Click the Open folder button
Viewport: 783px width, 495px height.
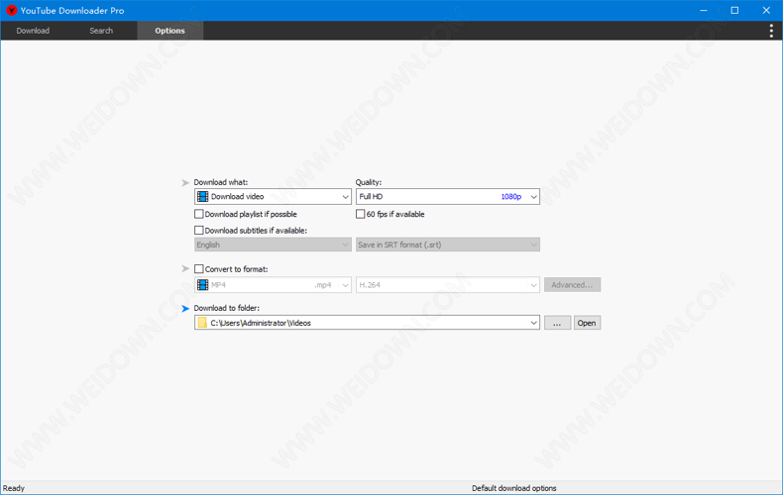(587, 323)
